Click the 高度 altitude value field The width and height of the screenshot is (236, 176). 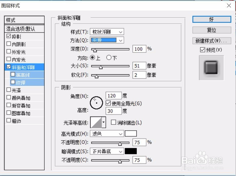click(x=113, y=111)
